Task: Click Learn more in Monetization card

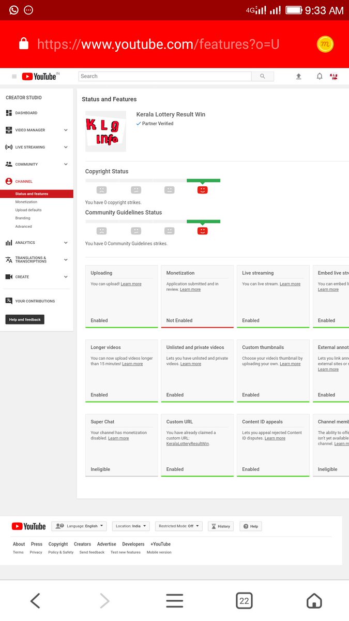Action: tap(190, 290)
